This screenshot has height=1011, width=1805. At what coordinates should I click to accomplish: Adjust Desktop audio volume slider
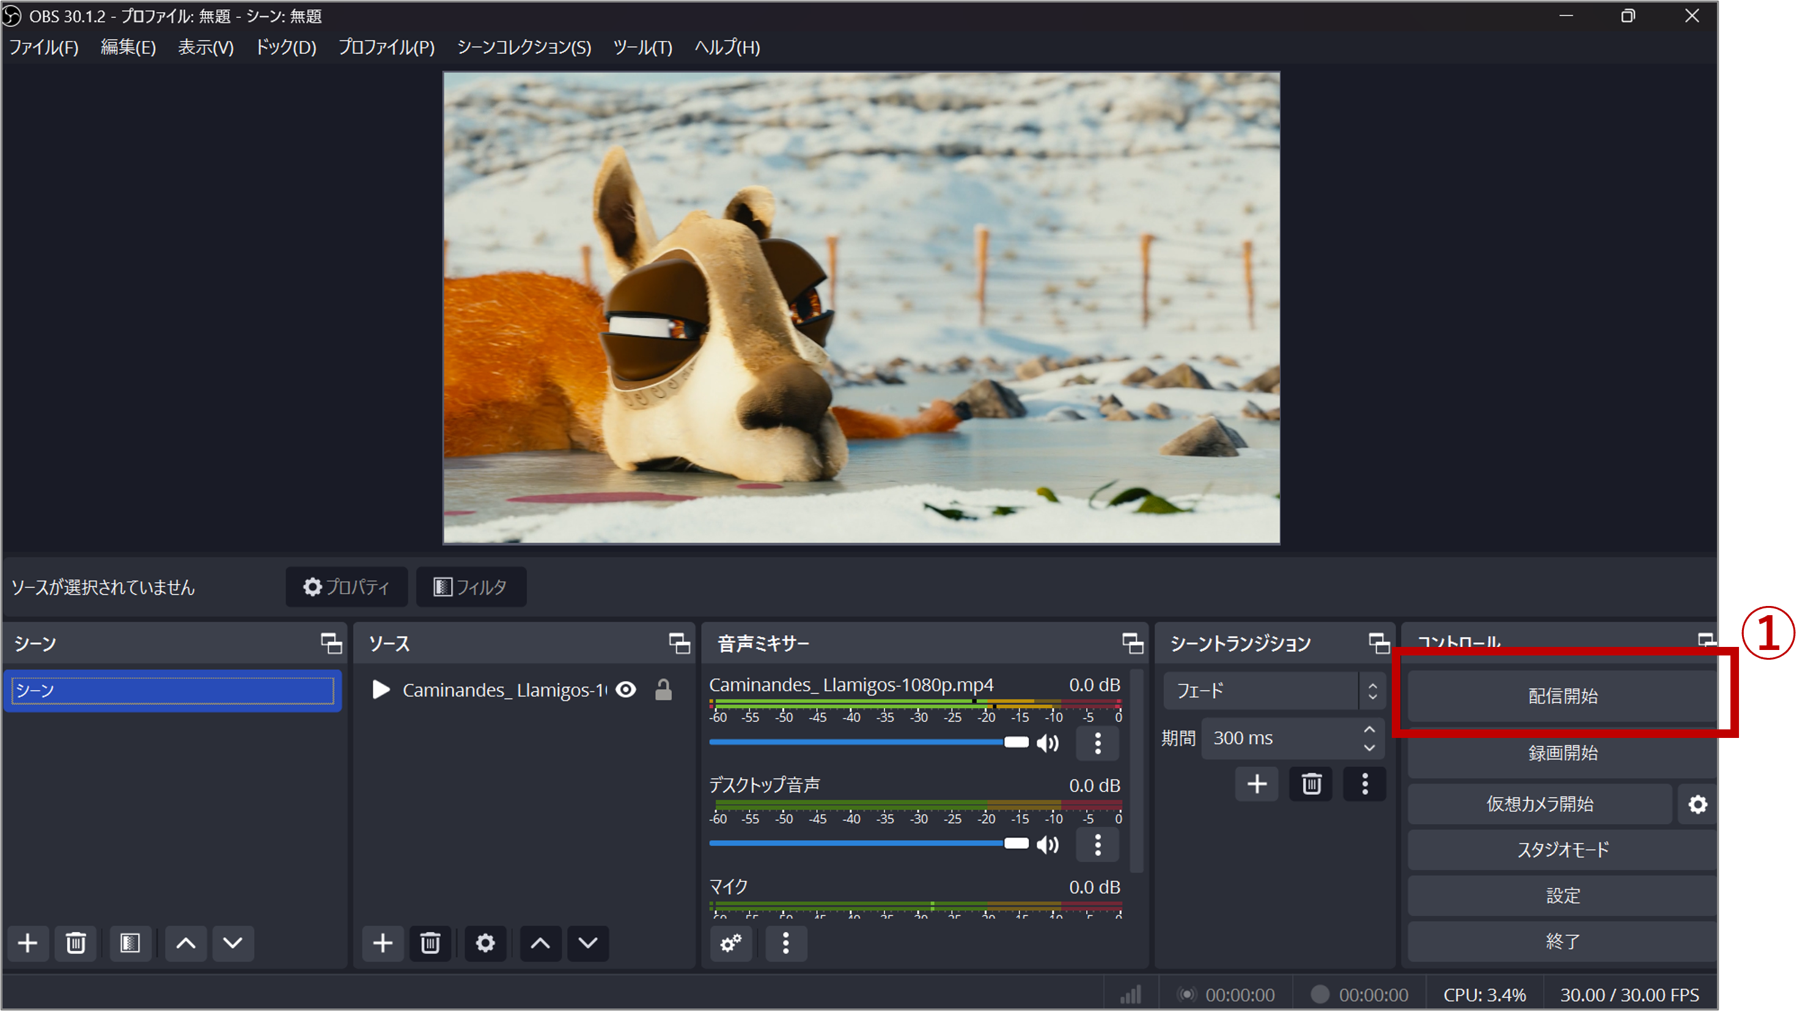tap(869, 844)
